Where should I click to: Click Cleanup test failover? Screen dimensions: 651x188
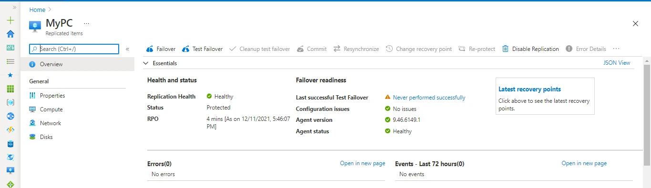click(259, 49)
